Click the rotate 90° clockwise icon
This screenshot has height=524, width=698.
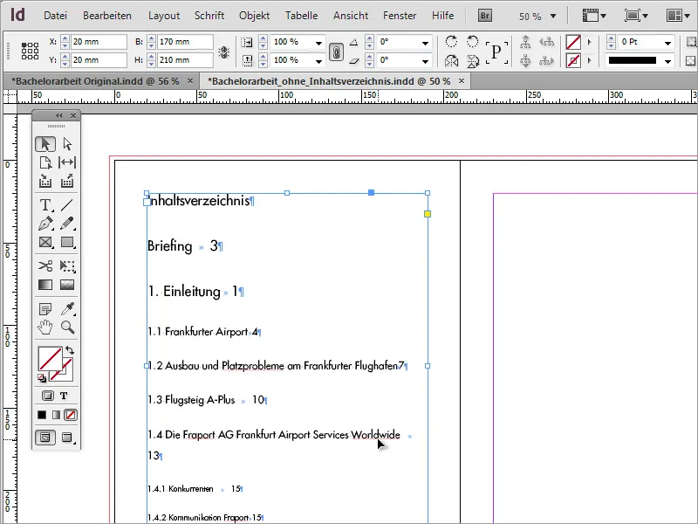click(x=451, y=42)
